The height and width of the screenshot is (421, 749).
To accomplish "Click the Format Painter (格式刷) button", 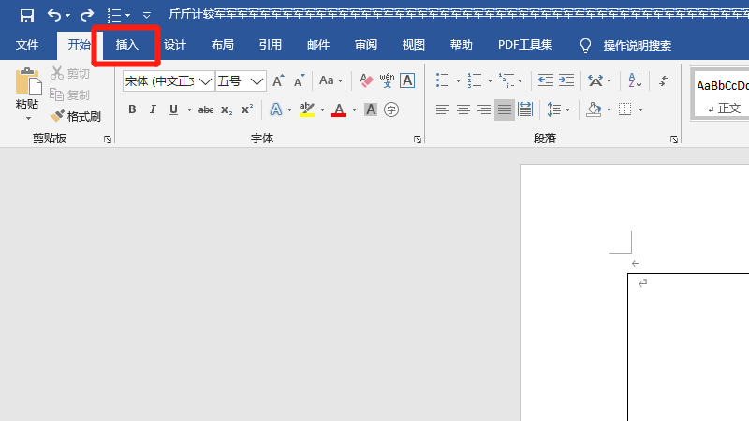I will tap(76, 116).
